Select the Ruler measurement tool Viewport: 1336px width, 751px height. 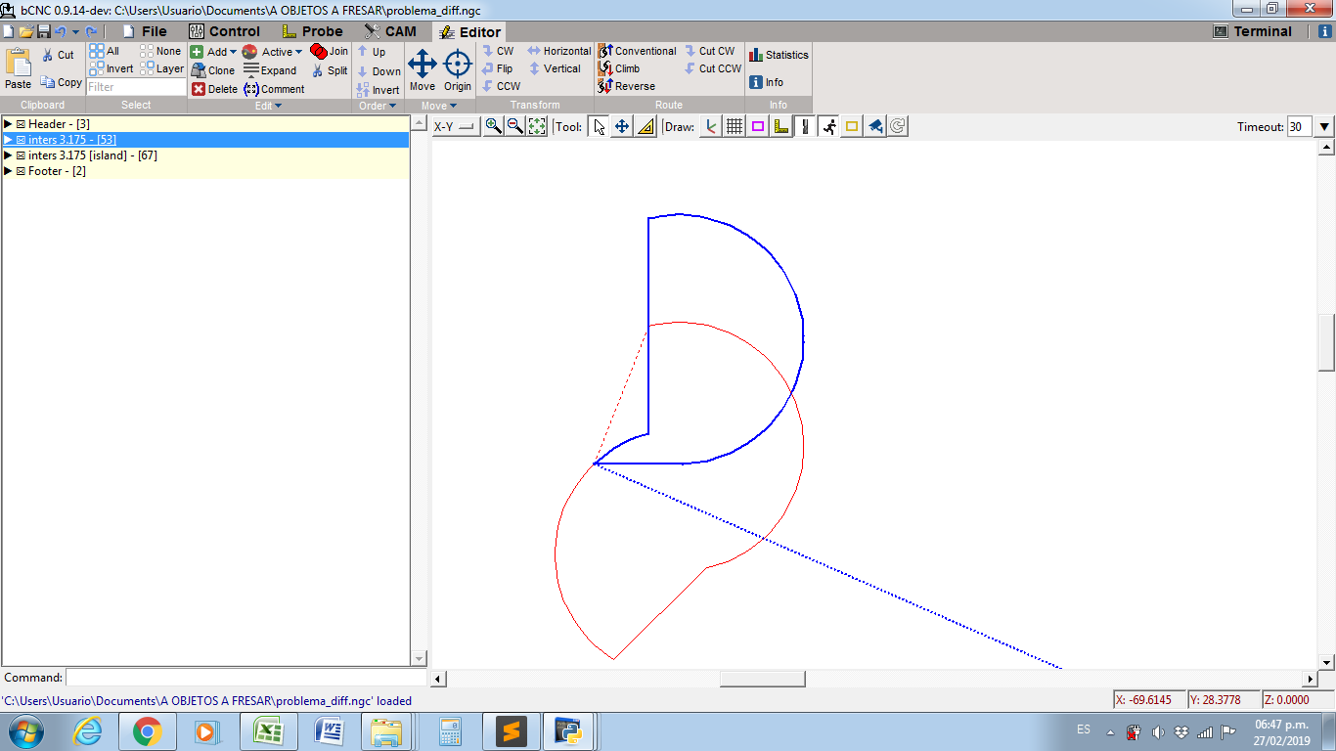(x=645, y=125)
